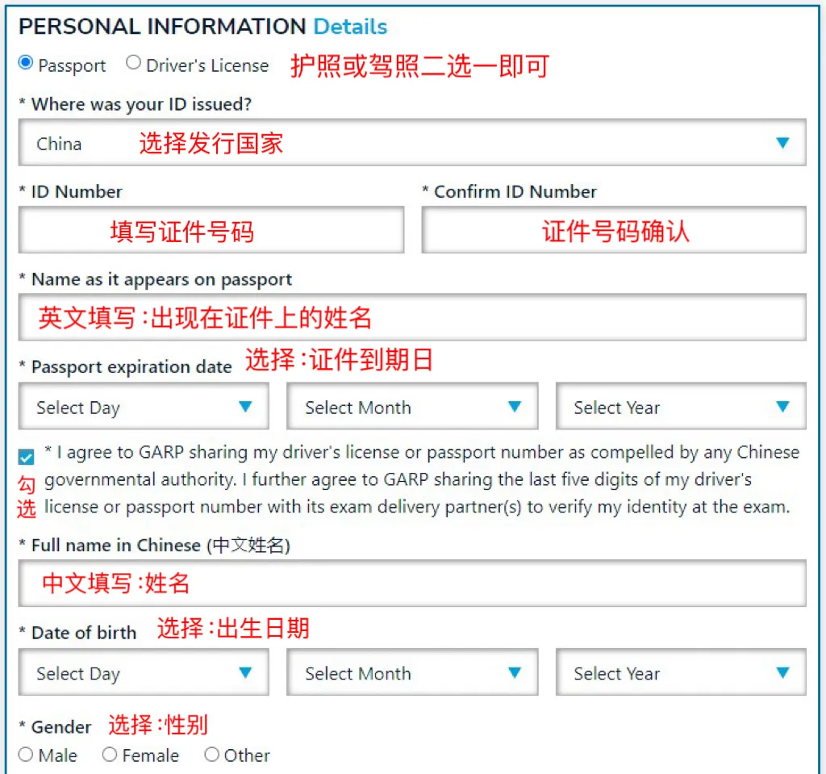Open Date of birth Select Month dropdown
This screenshot has height=774, width=826.
[x=412, y=672]
